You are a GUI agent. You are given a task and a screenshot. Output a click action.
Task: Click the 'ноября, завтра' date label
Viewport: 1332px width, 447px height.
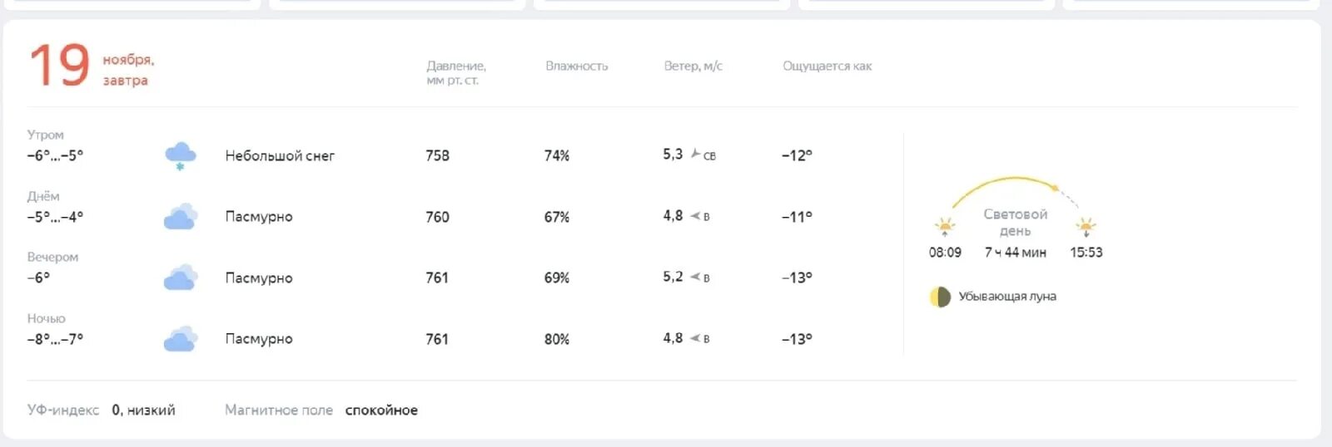(x=128, y=70)
